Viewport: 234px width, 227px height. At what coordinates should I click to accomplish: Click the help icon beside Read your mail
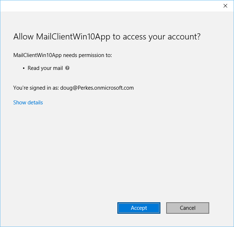tap(67, 68)
